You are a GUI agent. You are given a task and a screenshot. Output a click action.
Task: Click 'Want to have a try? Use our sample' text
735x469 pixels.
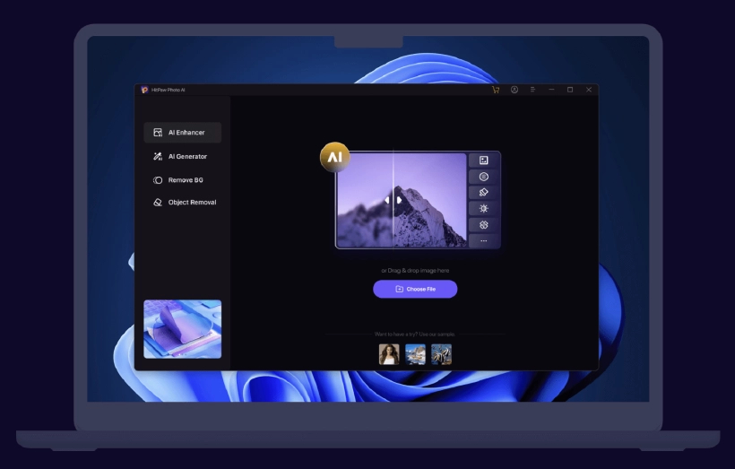[415, 334]
